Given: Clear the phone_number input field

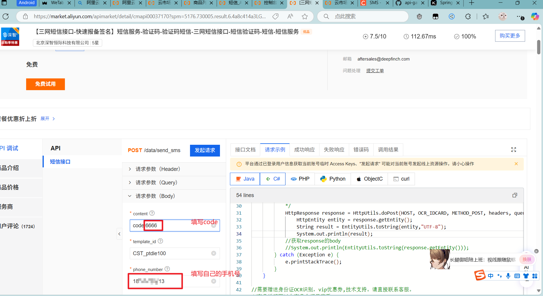Looking at the screenshot, I should tap(214, 281).
